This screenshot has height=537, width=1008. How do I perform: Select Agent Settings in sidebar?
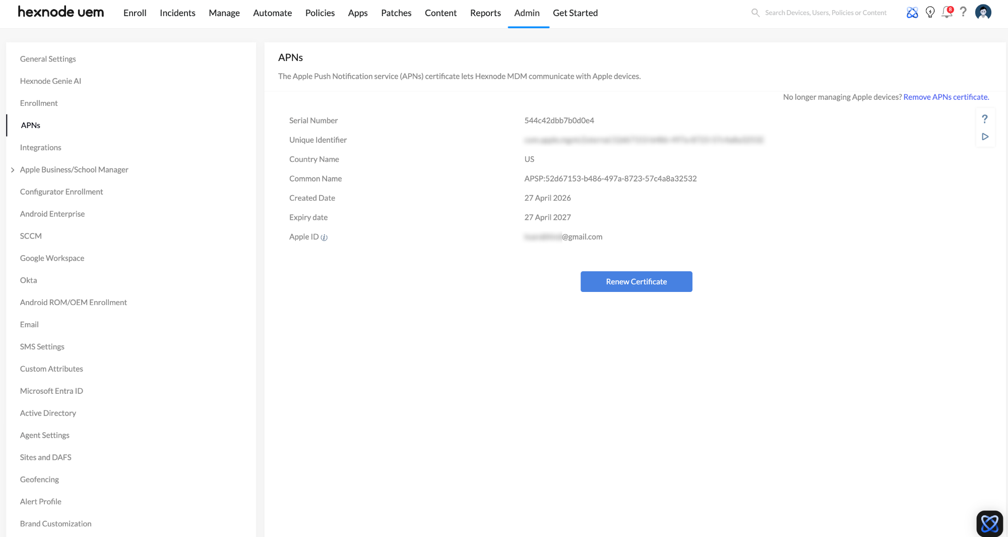(45, 436)
